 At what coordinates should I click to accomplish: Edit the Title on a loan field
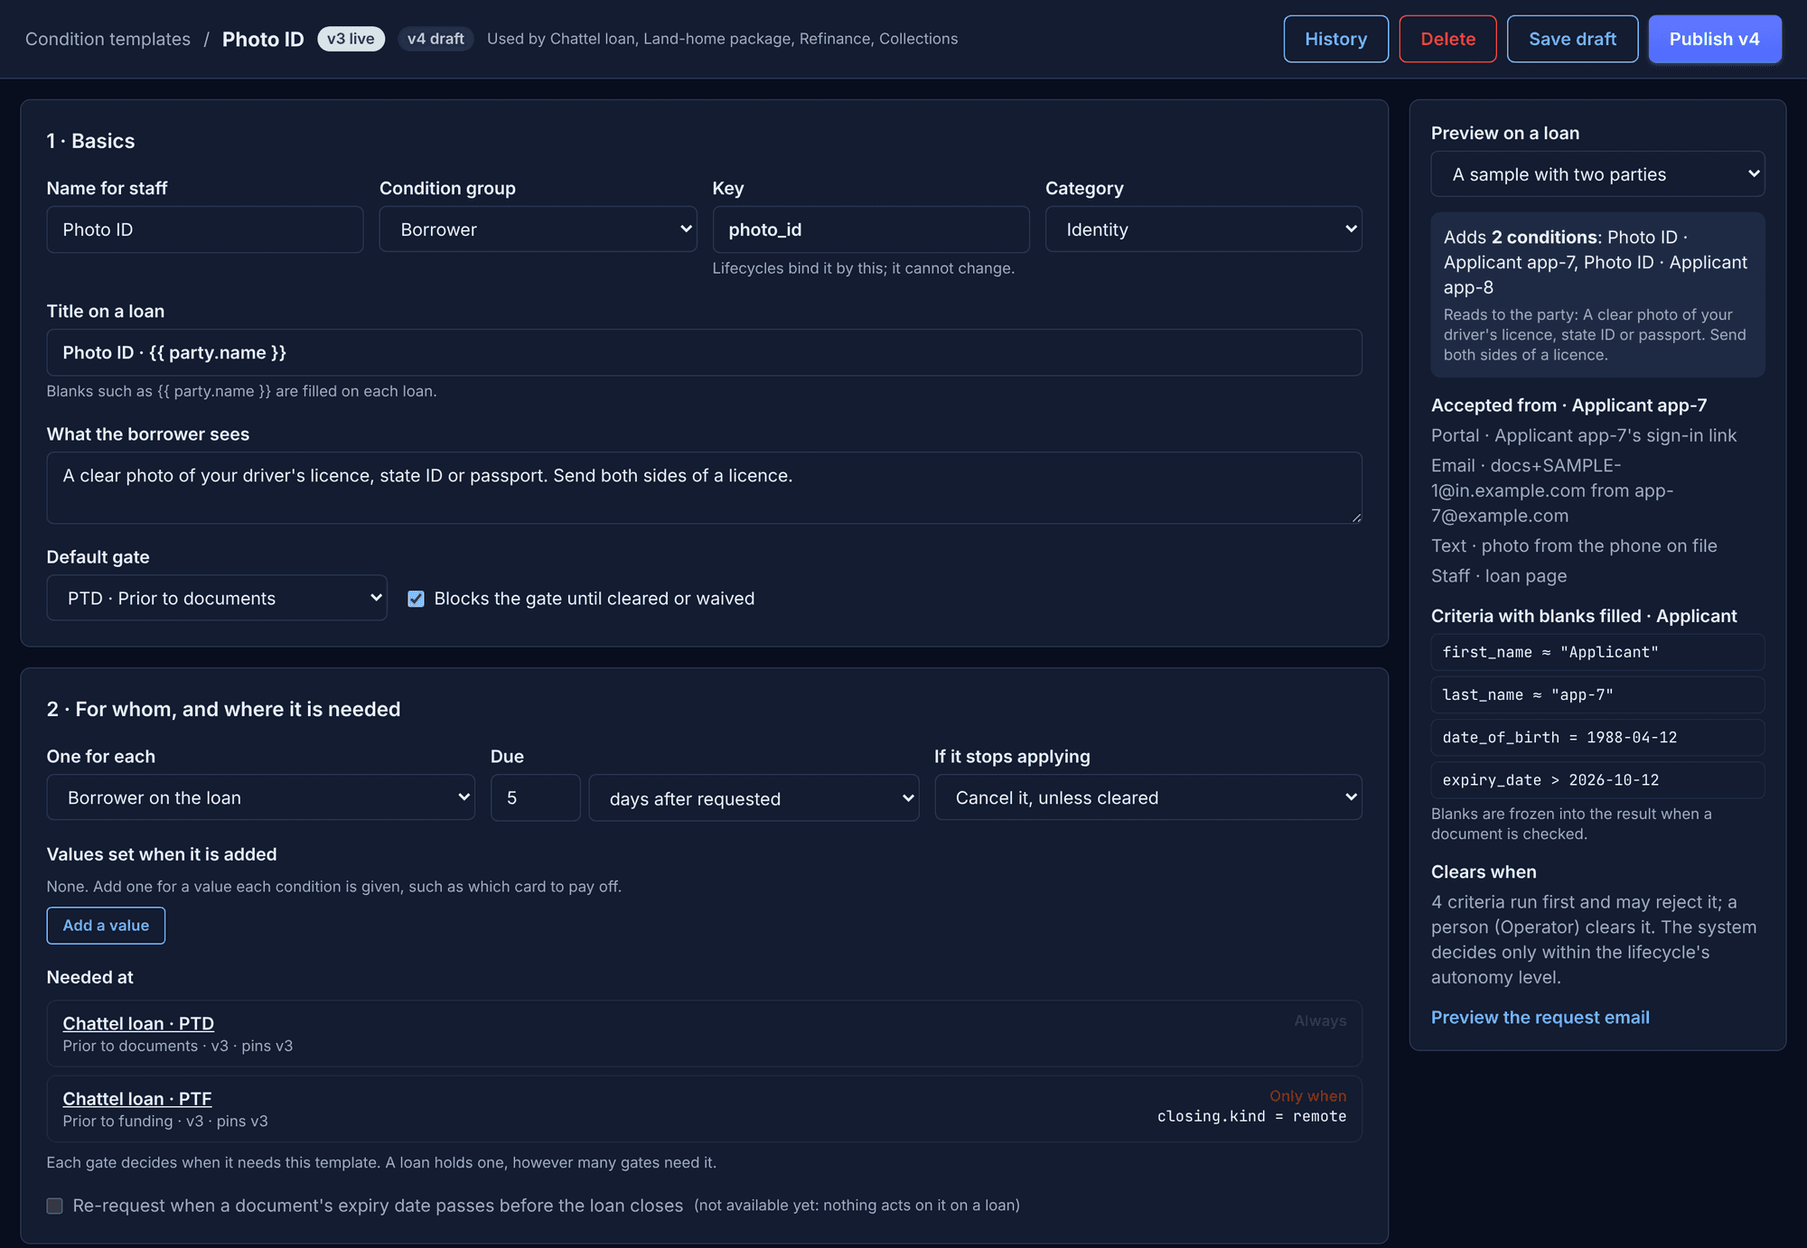704,352
